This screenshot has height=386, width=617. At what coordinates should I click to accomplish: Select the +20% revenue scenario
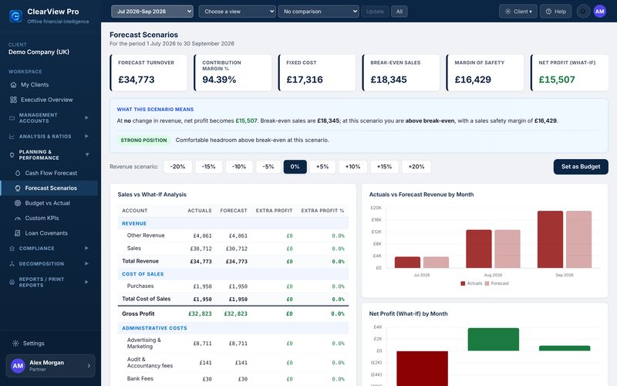(x=416, y=167)
